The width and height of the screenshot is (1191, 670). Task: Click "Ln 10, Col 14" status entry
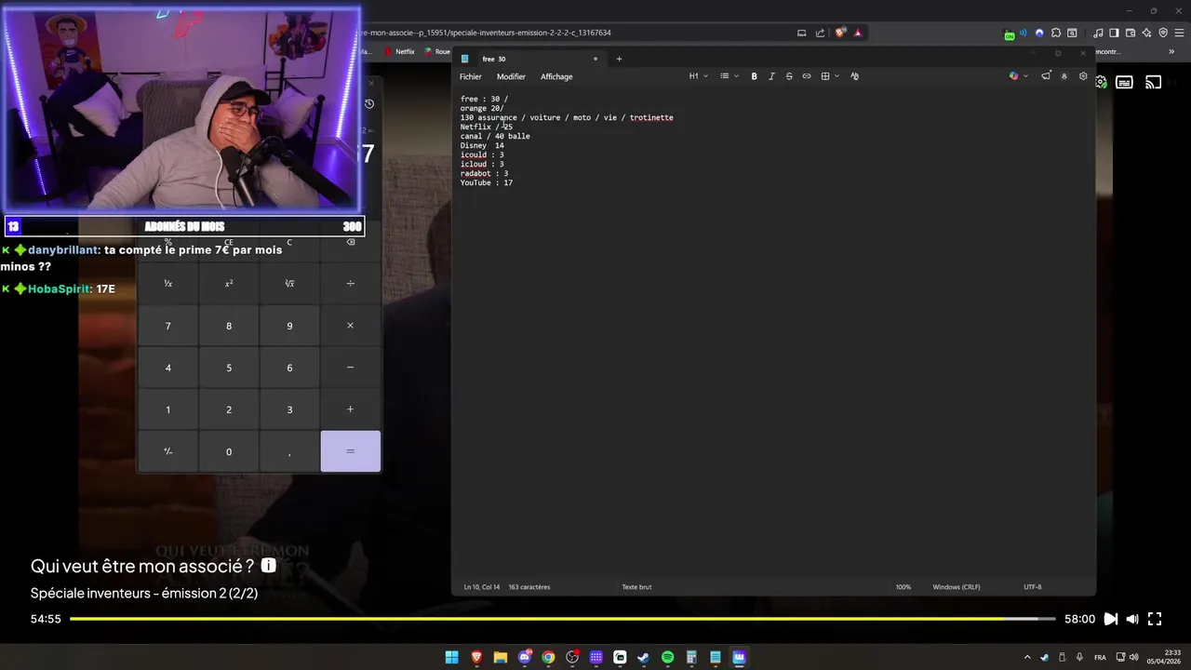(x=482, y=587)
